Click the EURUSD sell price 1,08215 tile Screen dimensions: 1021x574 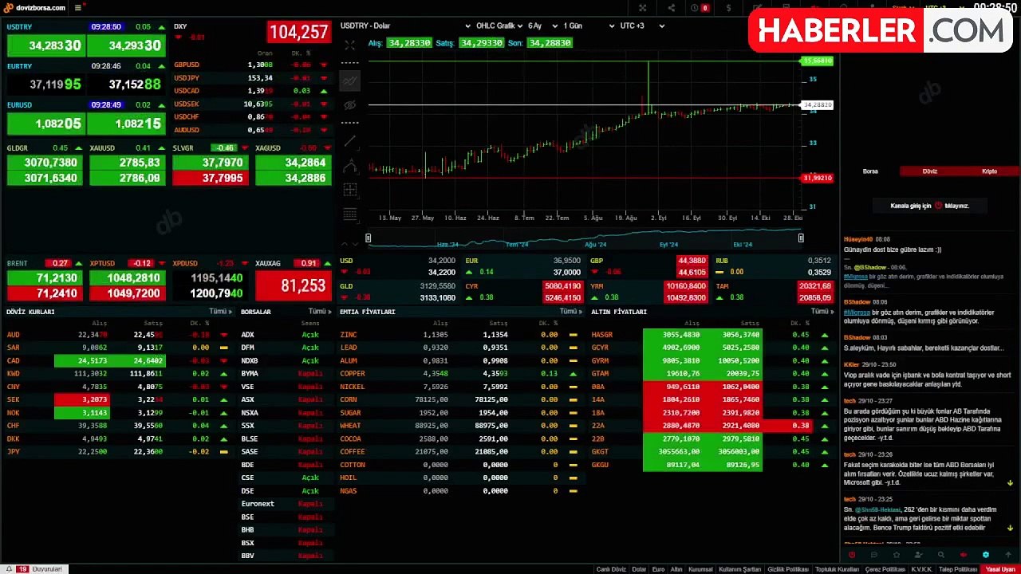[126, 124]
